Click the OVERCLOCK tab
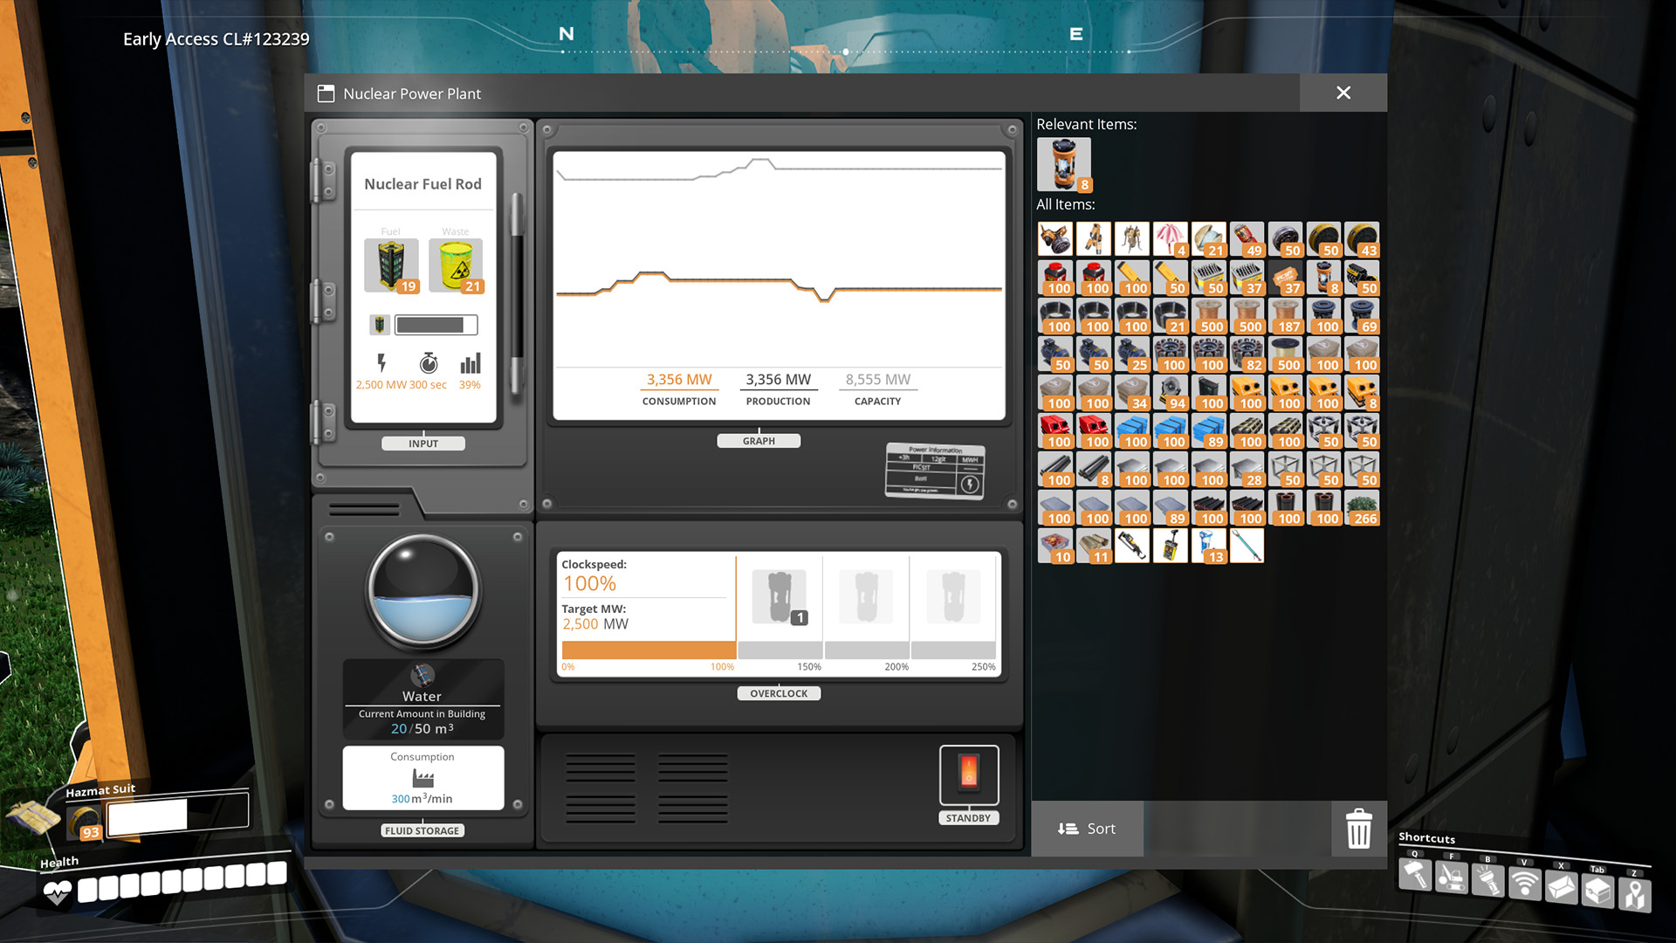The image size is (1676, 943). pos(778,692)
